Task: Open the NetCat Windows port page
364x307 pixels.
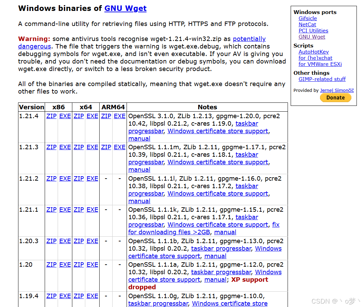Action: [307, 24]
